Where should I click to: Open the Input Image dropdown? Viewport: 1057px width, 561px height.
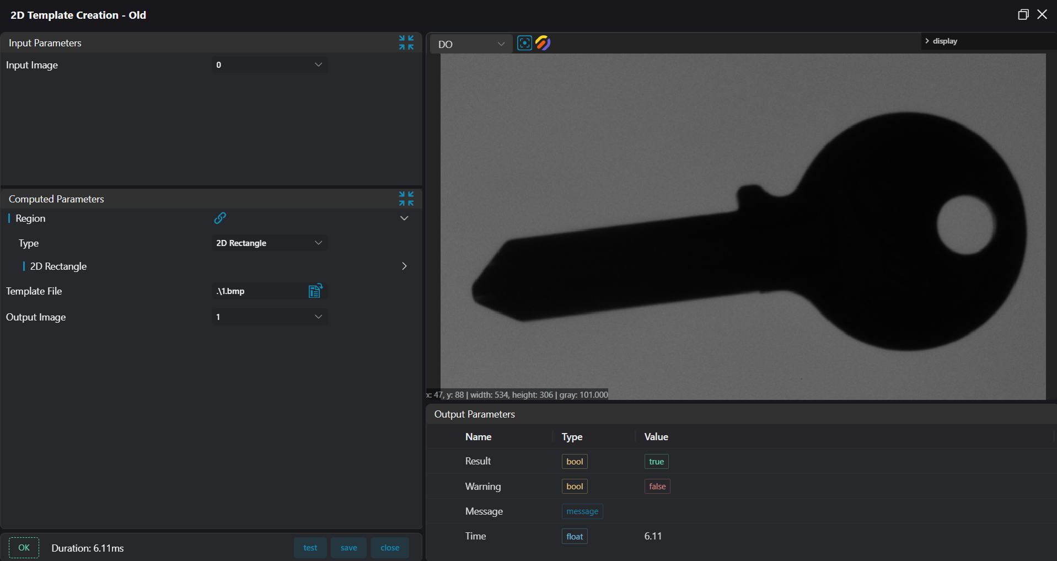pyautogui.click(x=270, y=65)
